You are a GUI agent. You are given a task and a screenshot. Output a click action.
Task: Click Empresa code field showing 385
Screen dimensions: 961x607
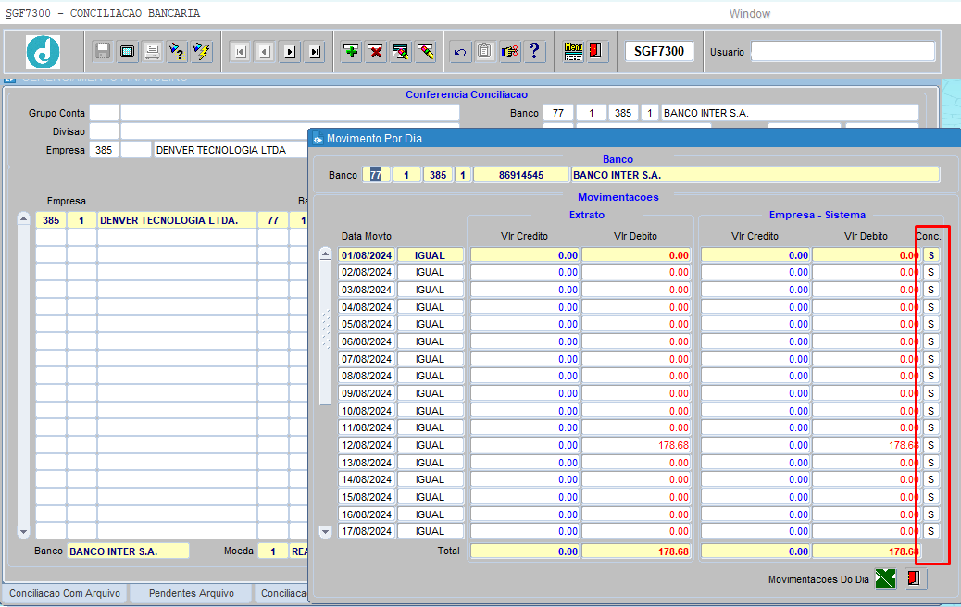[x=105, y=150]
